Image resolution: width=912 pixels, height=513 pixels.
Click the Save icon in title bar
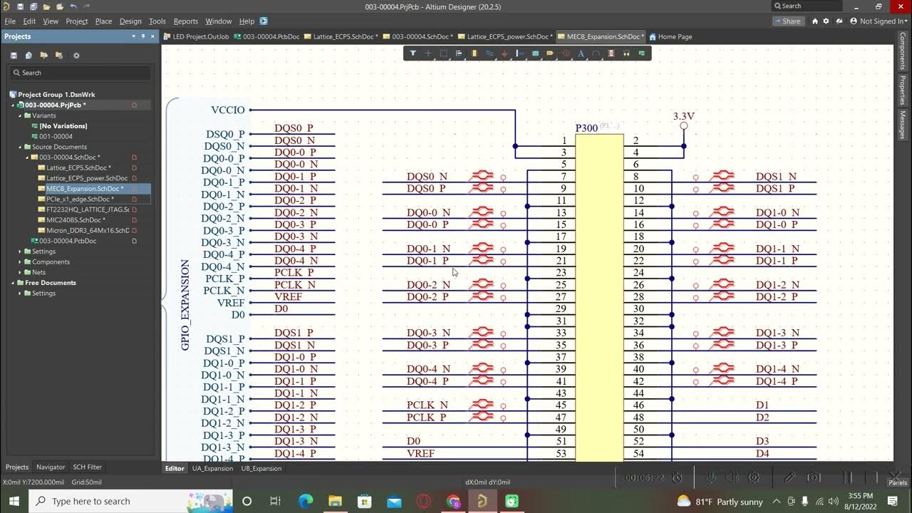(x=20, y=6)
